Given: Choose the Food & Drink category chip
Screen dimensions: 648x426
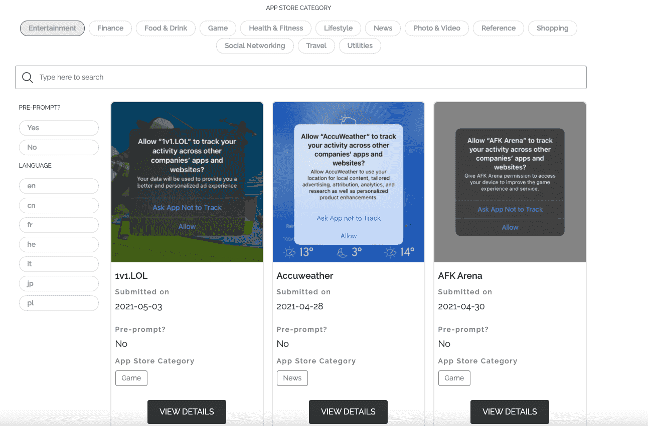Looking at the screenshot, I should [x=166, y=28].
